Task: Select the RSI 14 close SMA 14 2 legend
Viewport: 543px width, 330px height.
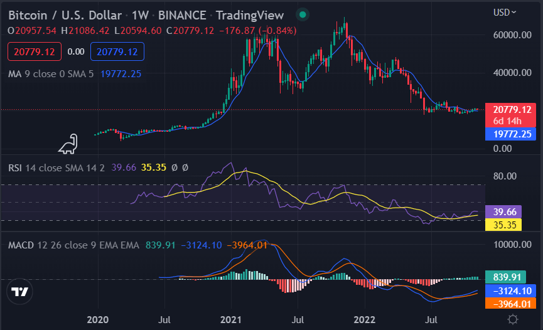Action: point(56,168)
